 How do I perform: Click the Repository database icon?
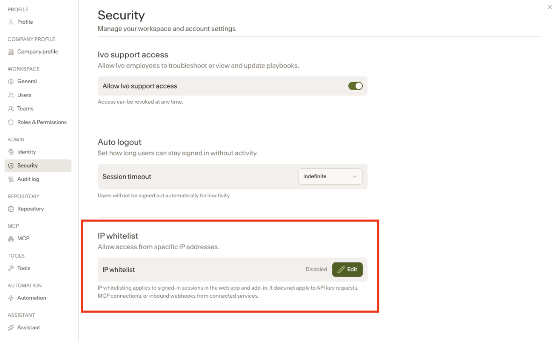[11, 209]
